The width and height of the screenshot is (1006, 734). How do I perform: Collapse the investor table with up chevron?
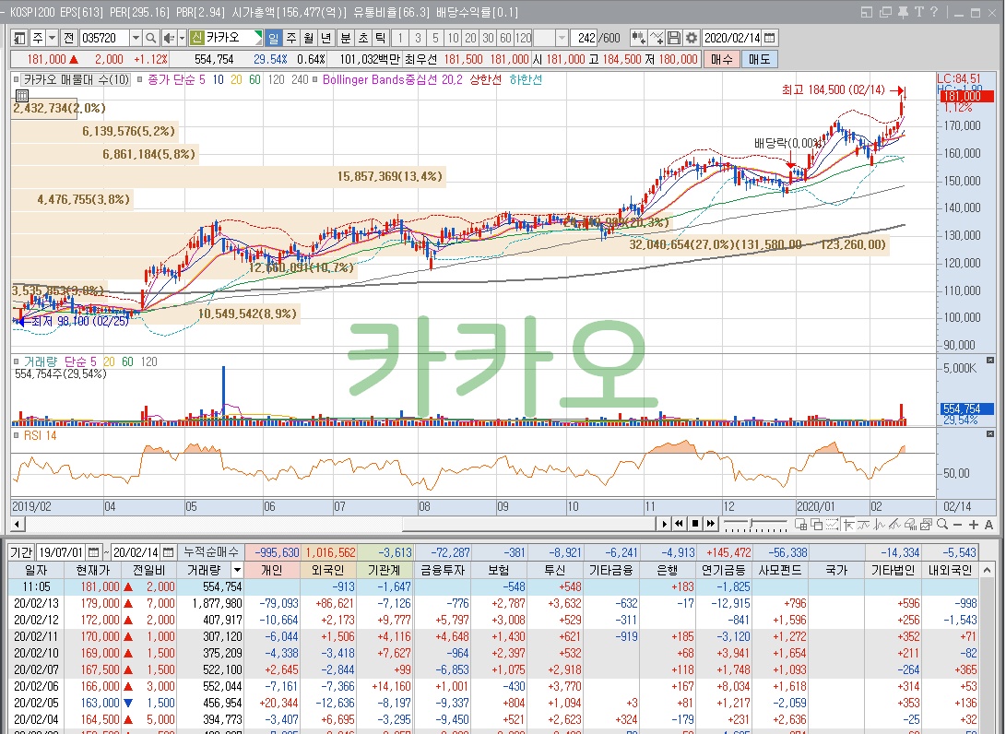pos(987,571)
